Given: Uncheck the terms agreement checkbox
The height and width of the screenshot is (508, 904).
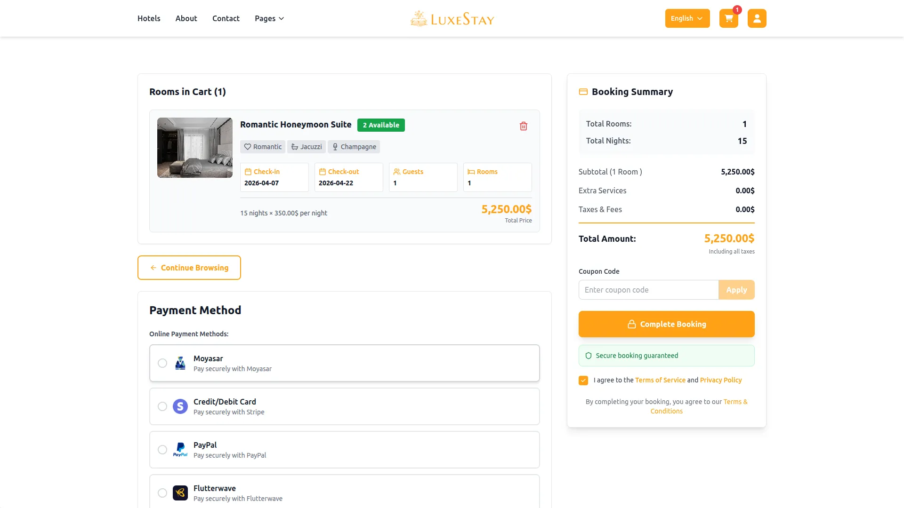Looking at the screenshot, I should pos(583,380).
